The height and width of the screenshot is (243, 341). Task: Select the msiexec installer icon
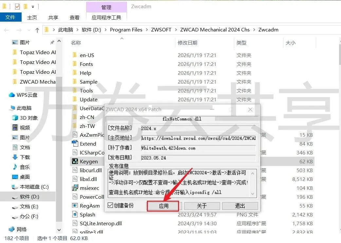pos(75,188)
